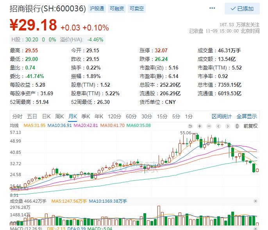Move chart right with the right arrow icon
268x230 pixels.
coord(228,126)
